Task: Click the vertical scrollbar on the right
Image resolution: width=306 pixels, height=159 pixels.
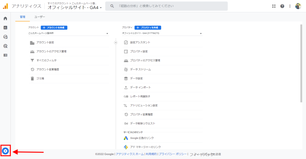Action: [x=301, y=63]
